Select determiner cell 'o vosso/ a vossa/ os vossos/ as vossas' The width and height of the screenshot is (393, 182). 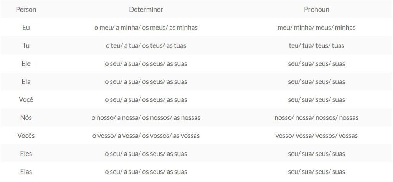[146, 136]
